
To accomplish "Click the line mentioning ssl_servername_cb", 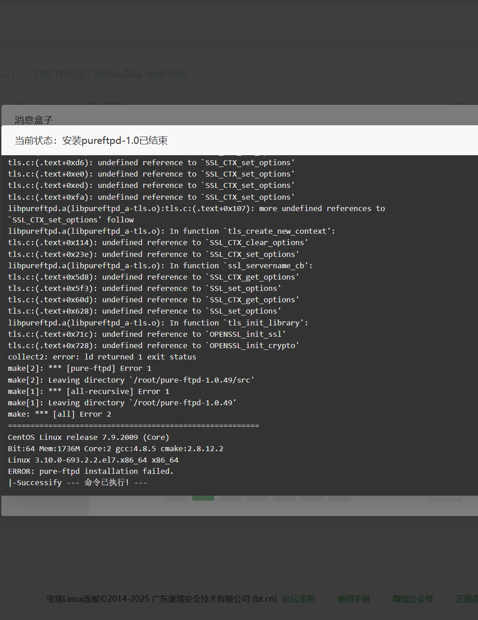I will (x=160, y=266).
